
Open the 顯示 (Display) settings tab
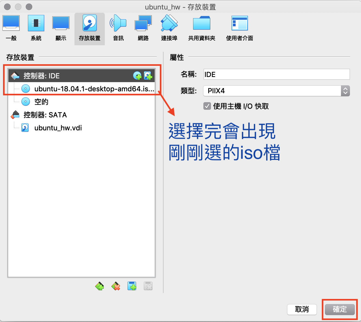click(61, 29)
